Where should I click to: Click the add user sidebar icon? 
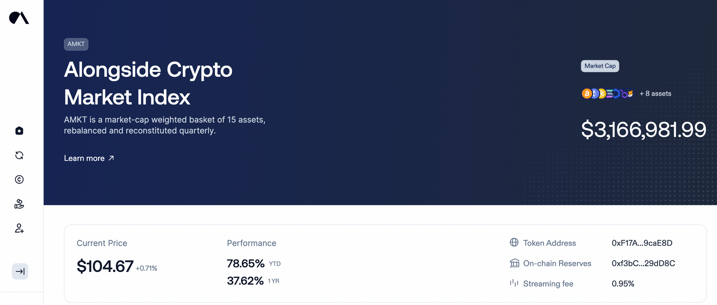[x=19, y=228]
